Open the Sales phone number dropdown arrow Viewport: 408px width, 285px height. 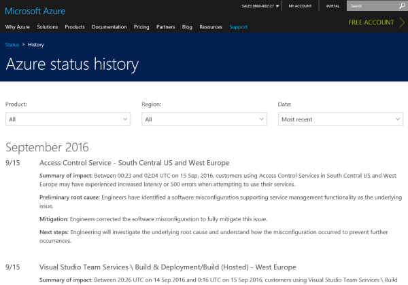point(277,6)
